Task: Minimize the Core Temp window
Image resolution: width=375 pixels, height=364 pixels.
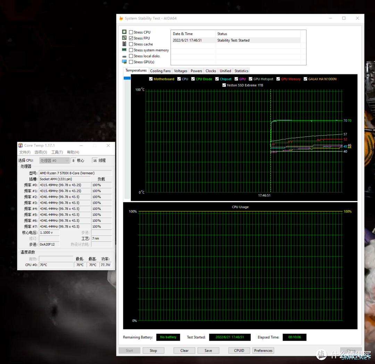Action: [x=81, y=146]
